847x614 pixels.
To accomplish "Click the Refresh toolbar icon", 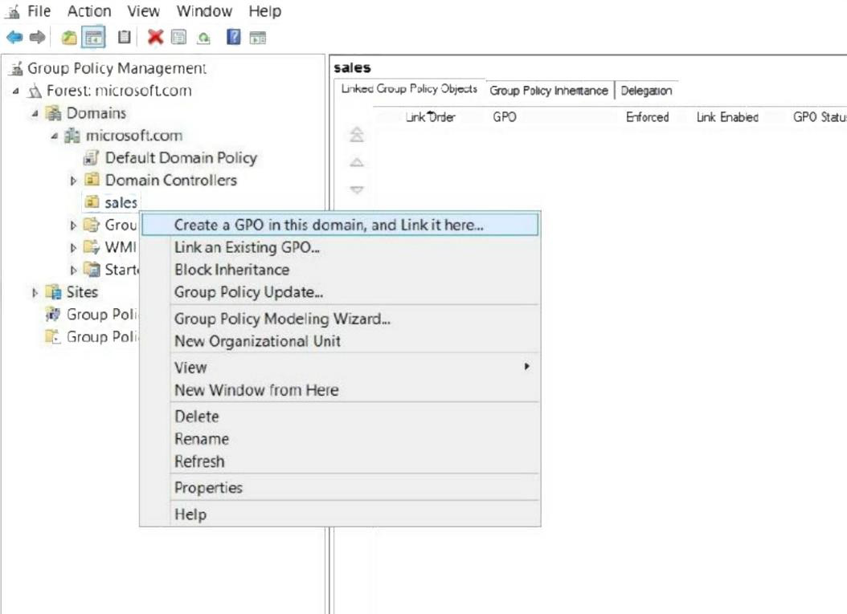I will 203,38.
